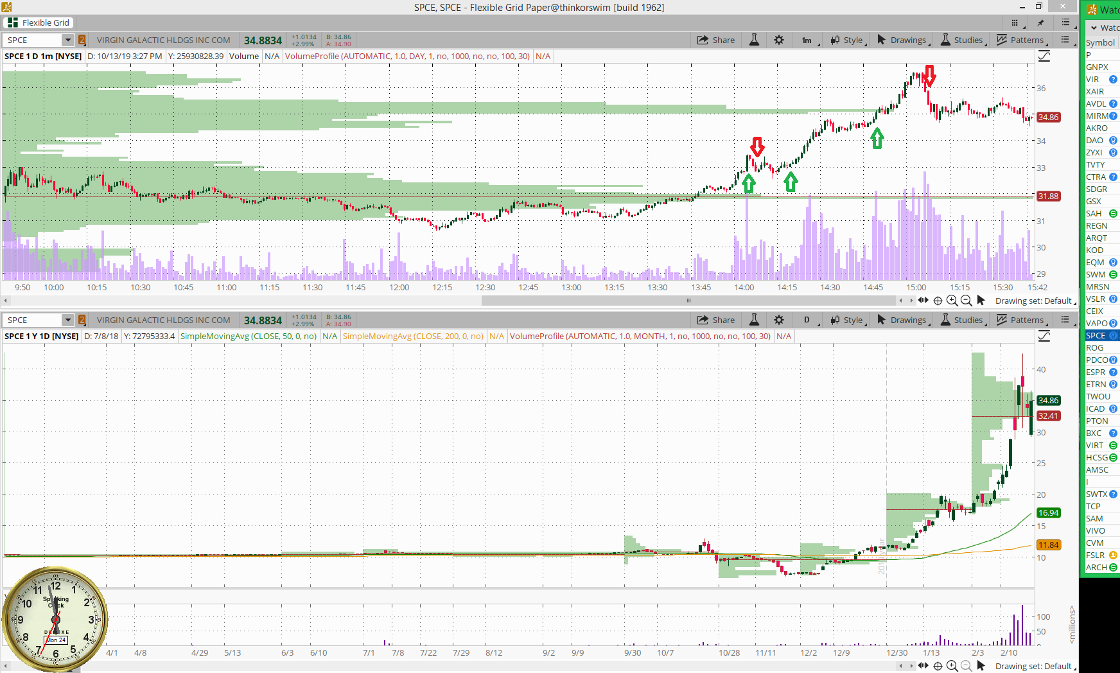The width and height of the screenshot is (1120, 673).
Task: Zoom out on the upper chart
Action: [966, 301]
